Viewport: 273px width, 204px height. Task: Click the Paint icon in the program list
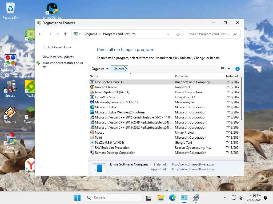tap(92, 138)
